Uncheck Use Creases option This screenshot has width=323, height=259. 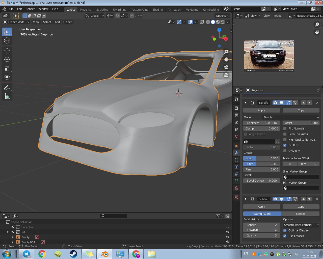(x=285, y=236)
